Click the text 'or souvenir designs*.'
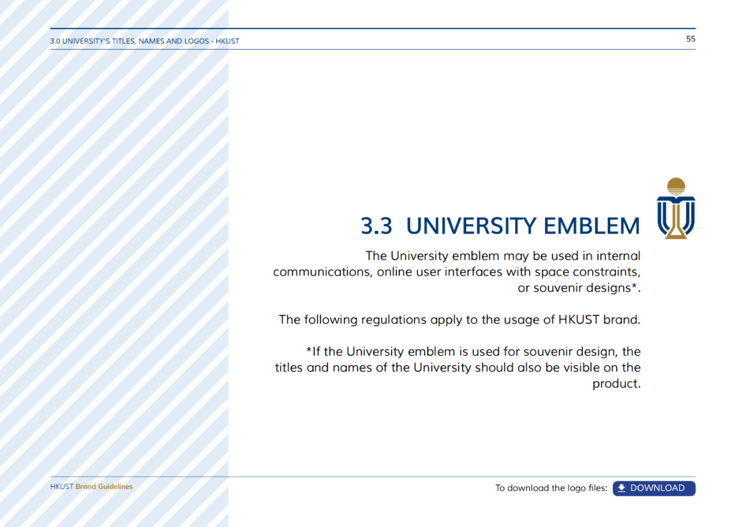 tap(579, 288)
